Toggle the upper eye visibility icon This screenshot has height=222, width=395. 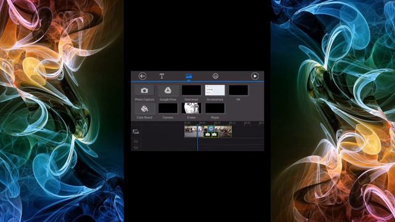136,141
